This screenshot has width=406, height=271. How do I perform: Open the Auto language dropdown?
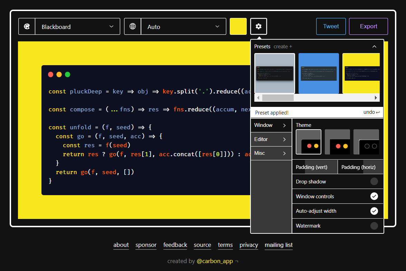click(183, 26)
